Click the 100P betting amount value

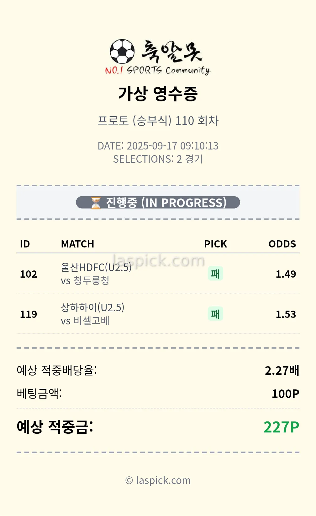285,394
